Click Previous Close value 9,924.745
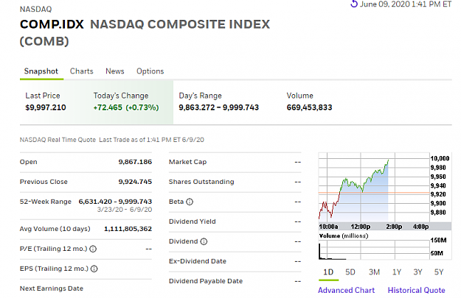The width and height of the screenshot is (461, 298). [135, 182]
